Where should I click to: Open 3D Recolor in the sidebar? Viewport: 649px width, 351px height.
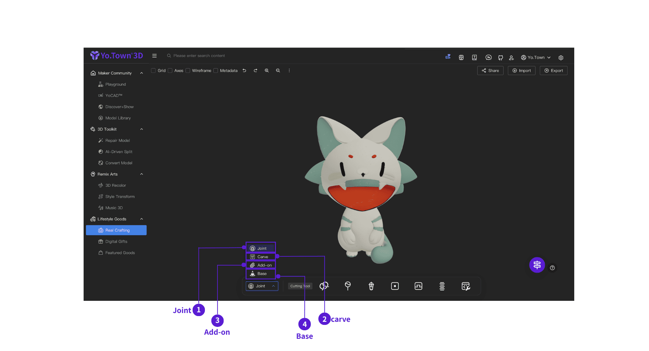click(116, 186)
